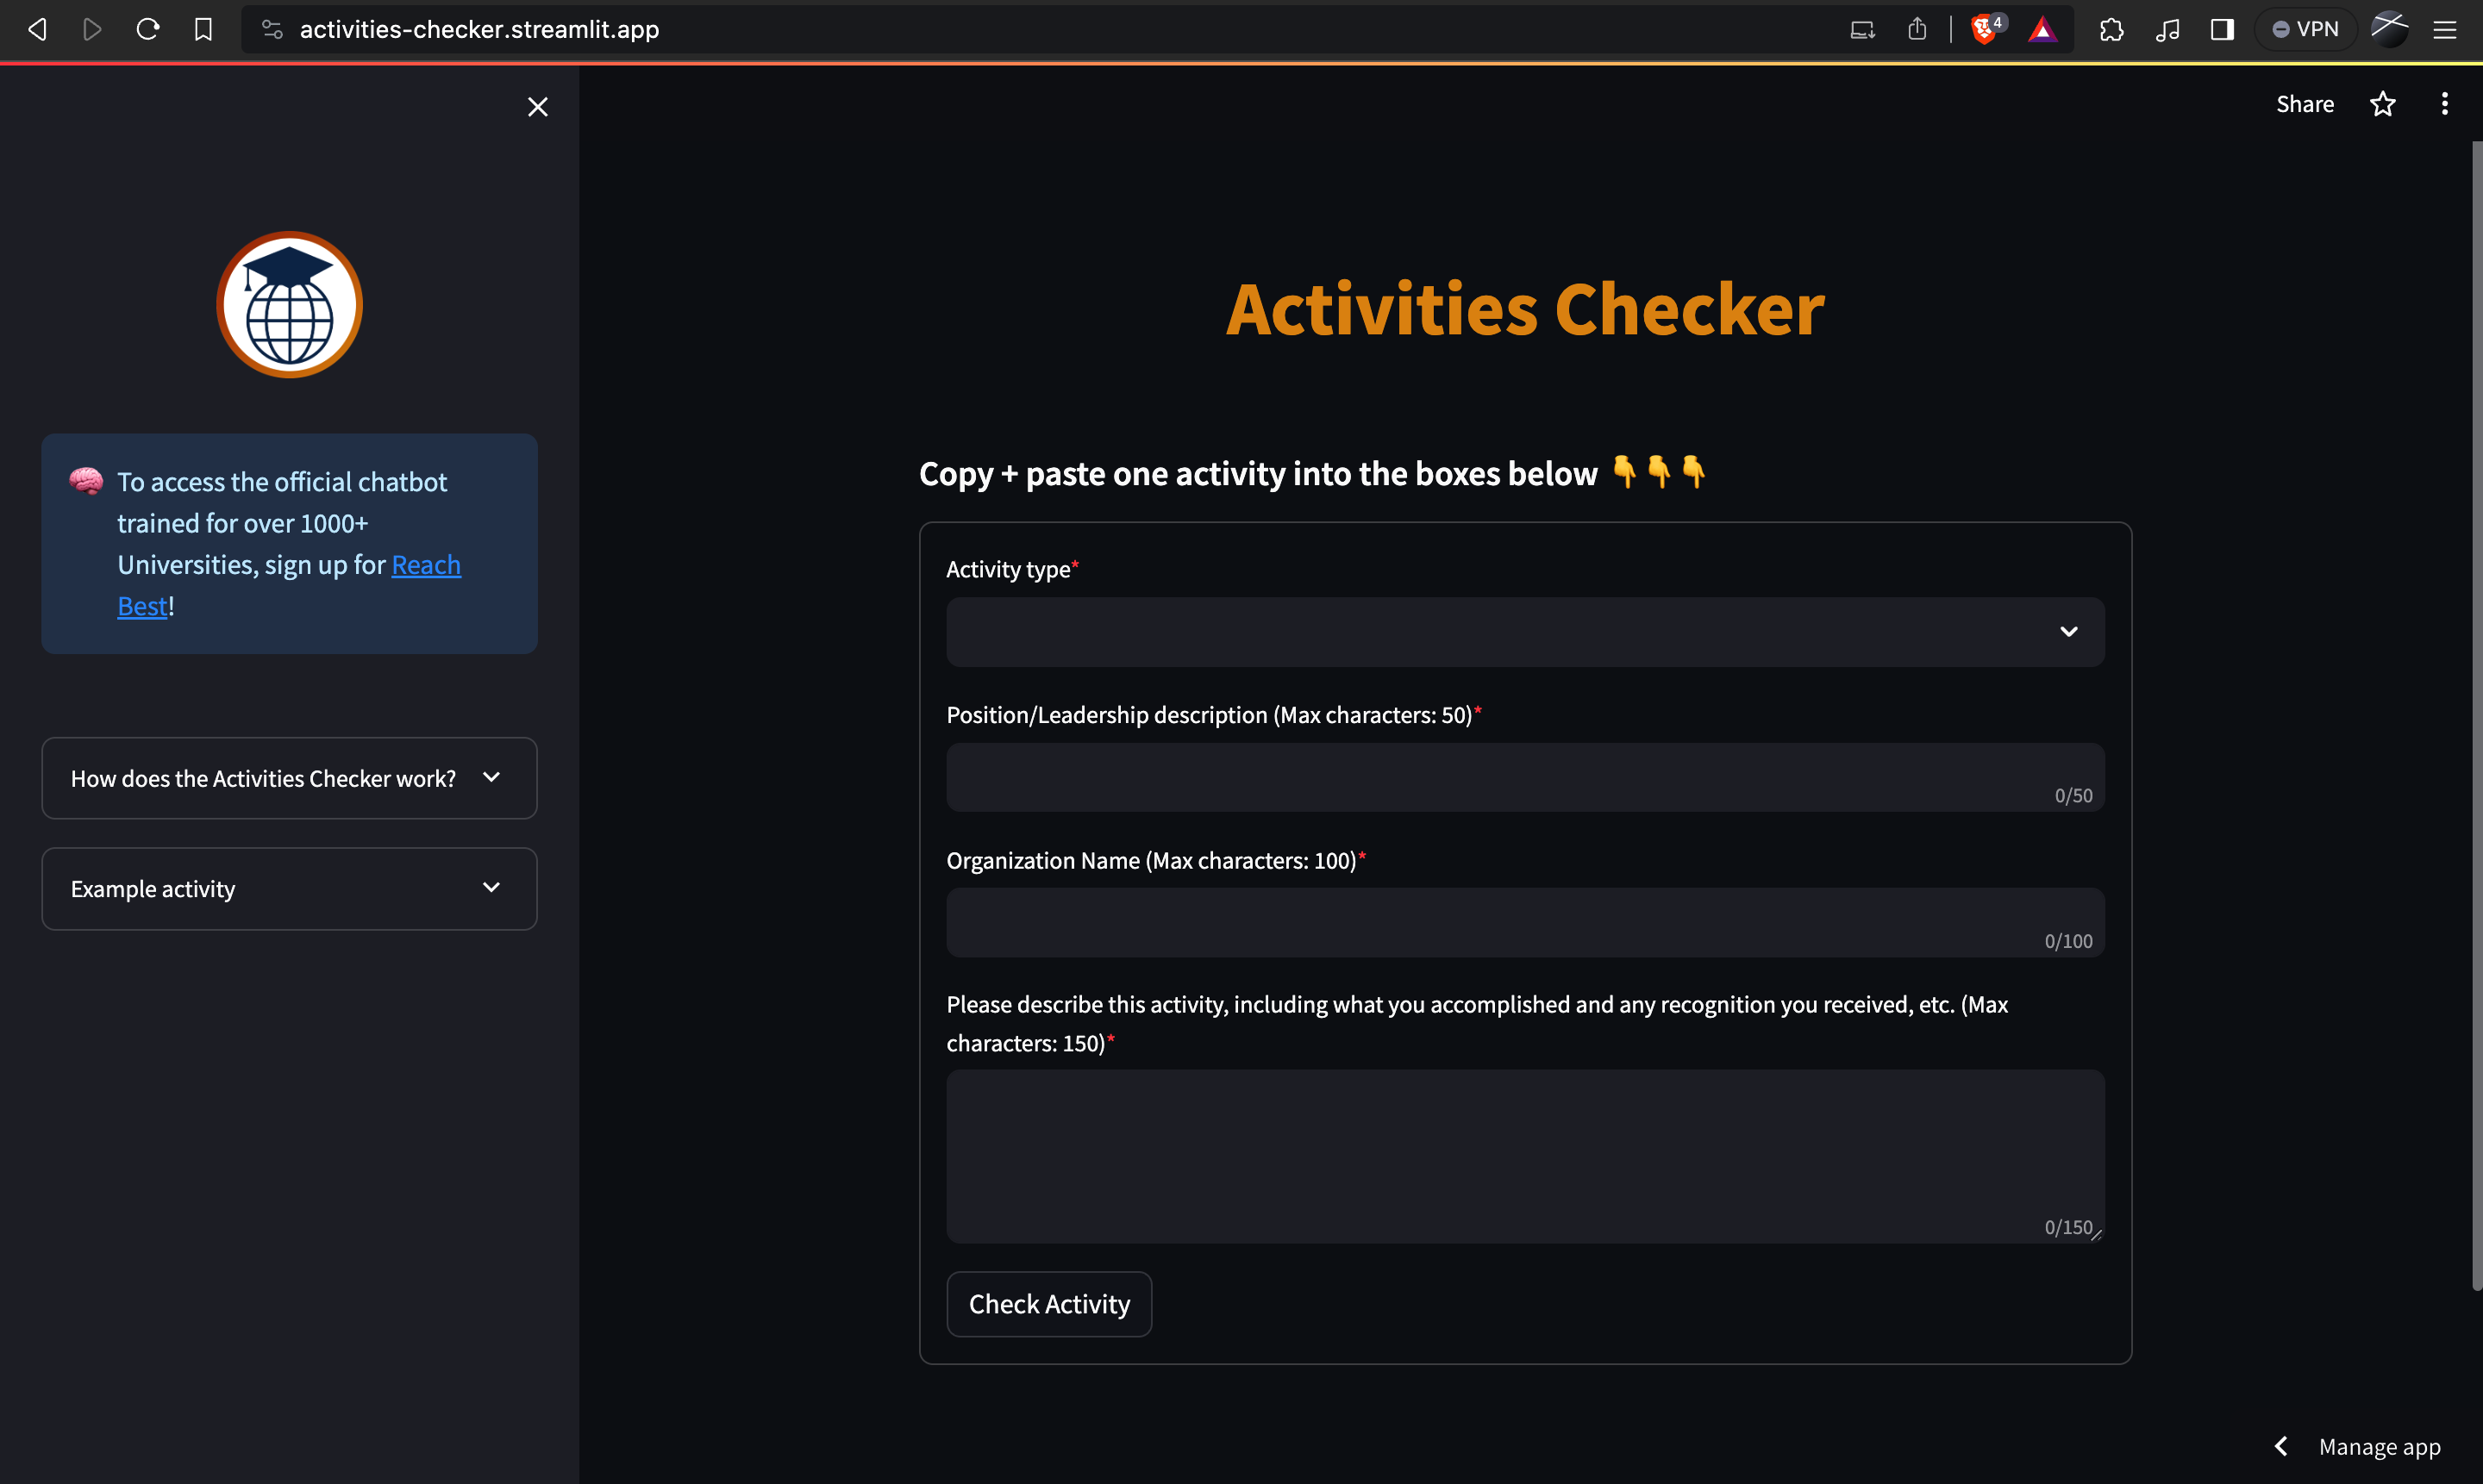Expand How does the Activities Checker work
The width and height of the screenshot is (2483, 1484).
tap(289, 778)
